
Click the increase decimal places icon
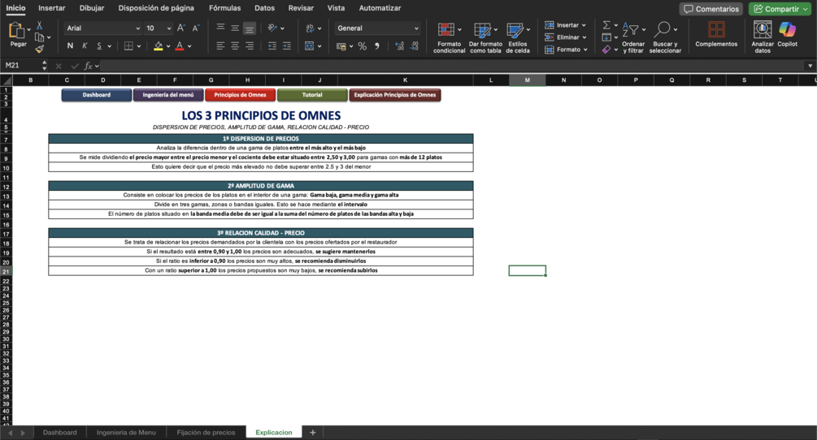(x=400, y=46)
